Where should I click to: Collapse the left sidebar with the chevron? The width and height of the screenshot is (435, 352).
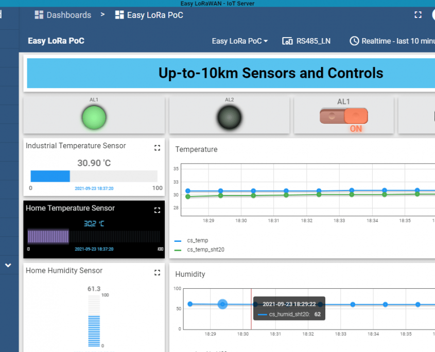[x=8, y=265]
